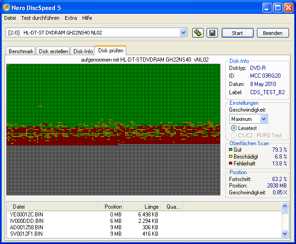Click the Gut percentage 79.3 %
Viewport: 296px width, 244px height.
click(279, 149)
